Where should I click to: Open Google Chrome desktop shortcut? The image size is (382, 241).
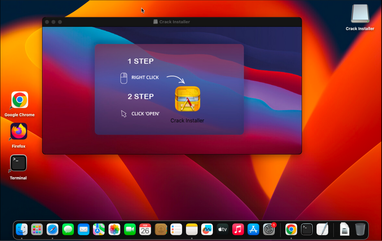[x=19, y=100]
